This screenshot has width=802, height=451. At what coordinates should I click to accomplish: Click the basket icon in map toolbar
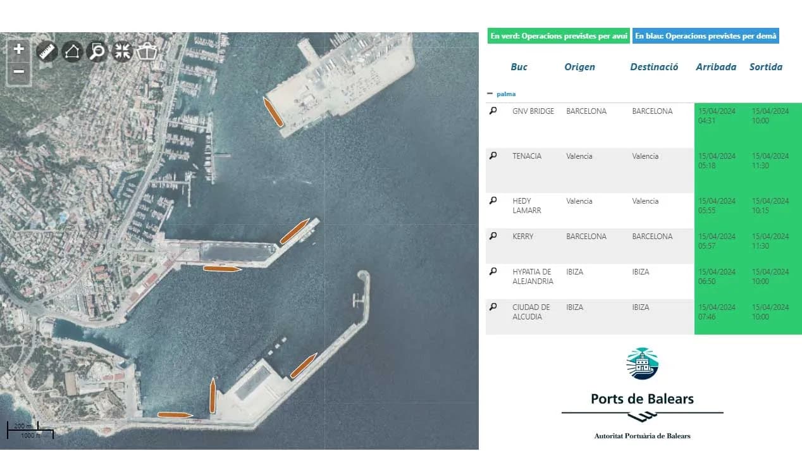tap(146, 51)
